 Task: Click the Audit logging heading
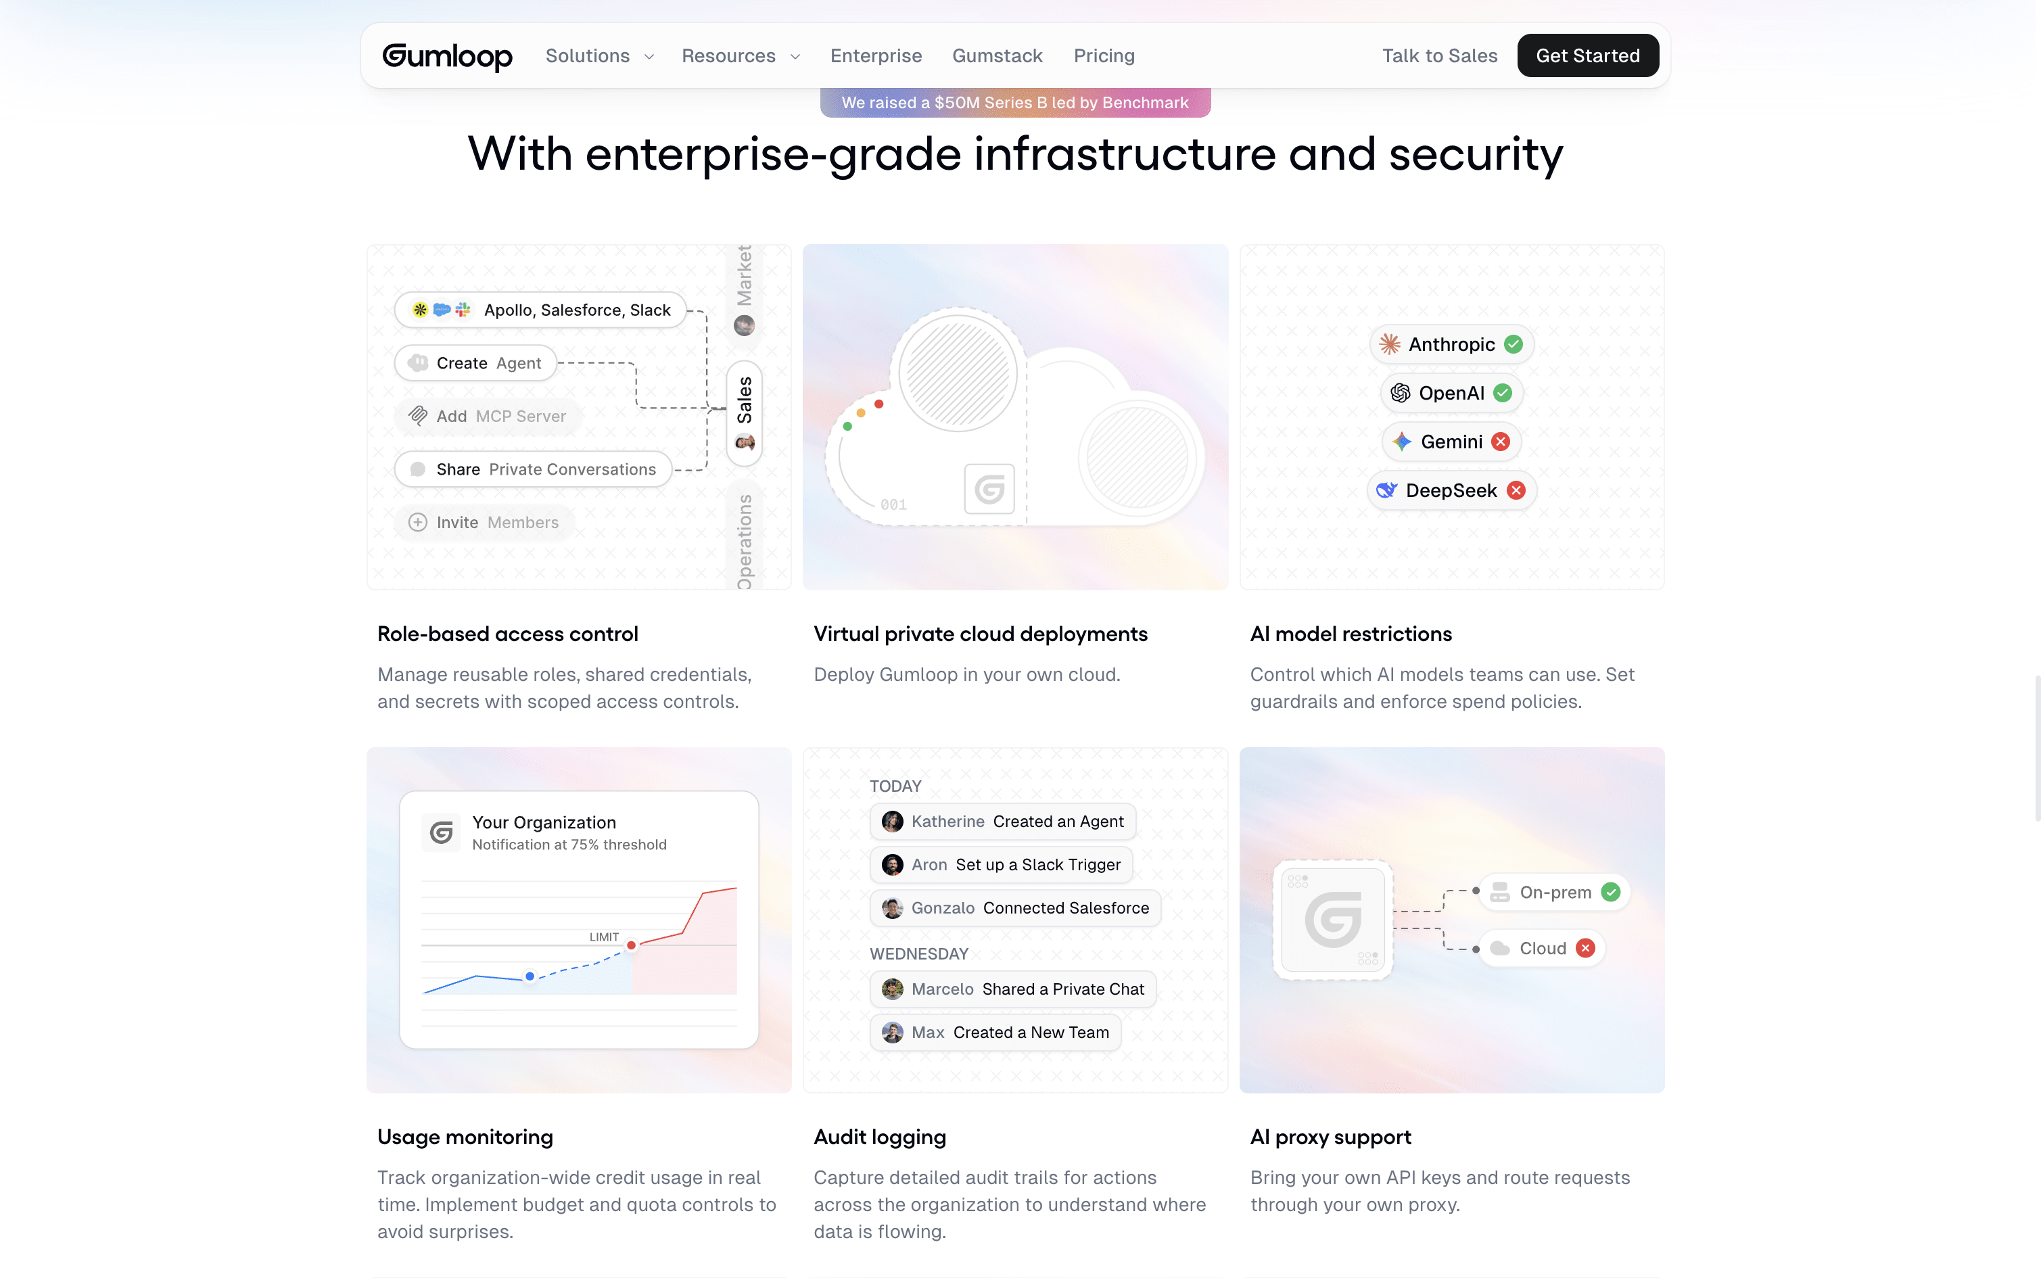(x=880, y=1137)
